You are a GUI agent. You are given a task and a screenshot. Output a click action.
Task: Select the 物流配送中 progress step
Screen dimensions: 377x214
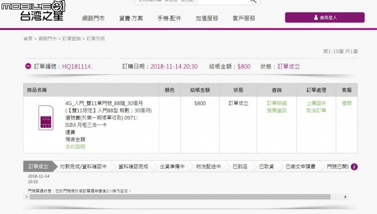tap(208, 167)
